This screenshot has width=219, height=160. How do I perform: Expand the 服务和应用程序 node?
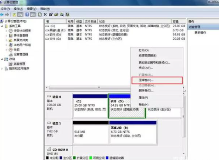point(2,69)
